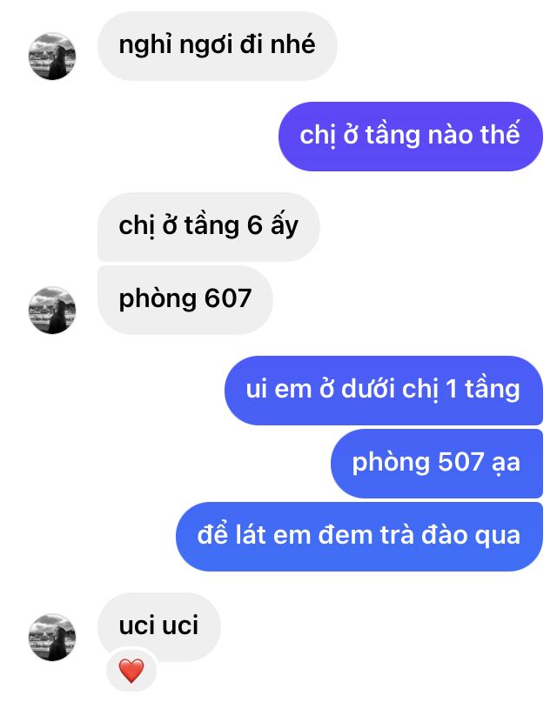
Task: Click the number 507 in the sent message
Action: click(460, 462)
